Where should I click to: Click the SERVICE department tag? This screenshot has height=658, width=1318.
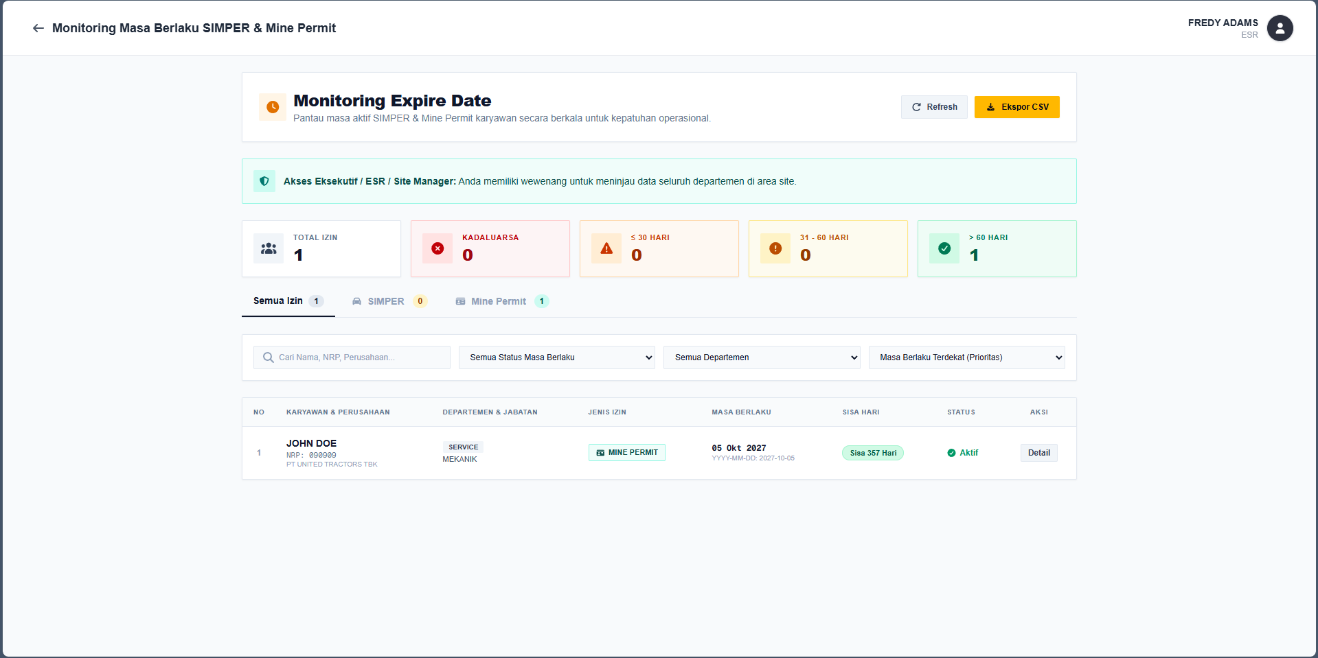[x=463, y=447]
